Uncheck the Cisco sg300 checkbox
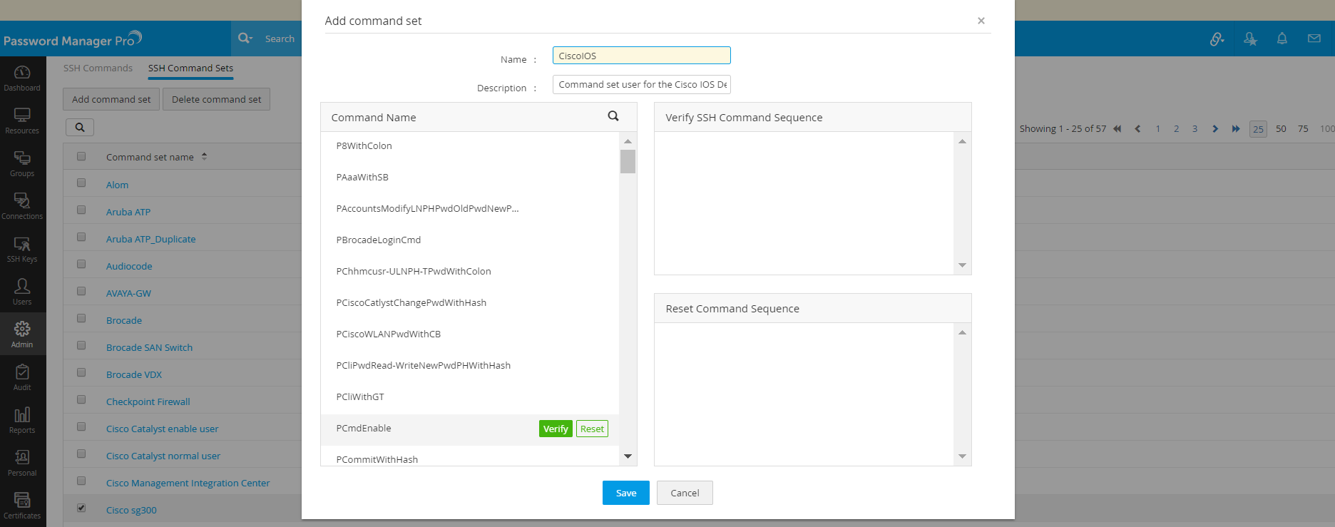The width and height of the screenshot is (1335, 527). coord(81,508)
